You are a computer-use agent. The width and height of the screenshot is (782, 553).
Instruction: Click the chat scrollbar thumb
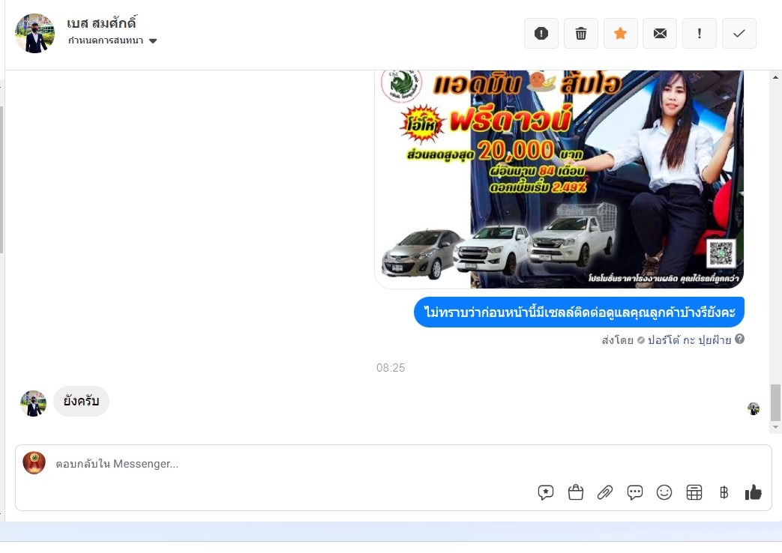(775, 402)
